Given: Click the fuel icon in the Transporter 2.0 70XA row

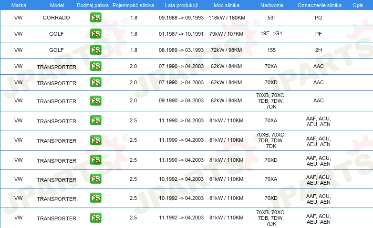Looking at the screenshot, I should (x=95, y=66).
